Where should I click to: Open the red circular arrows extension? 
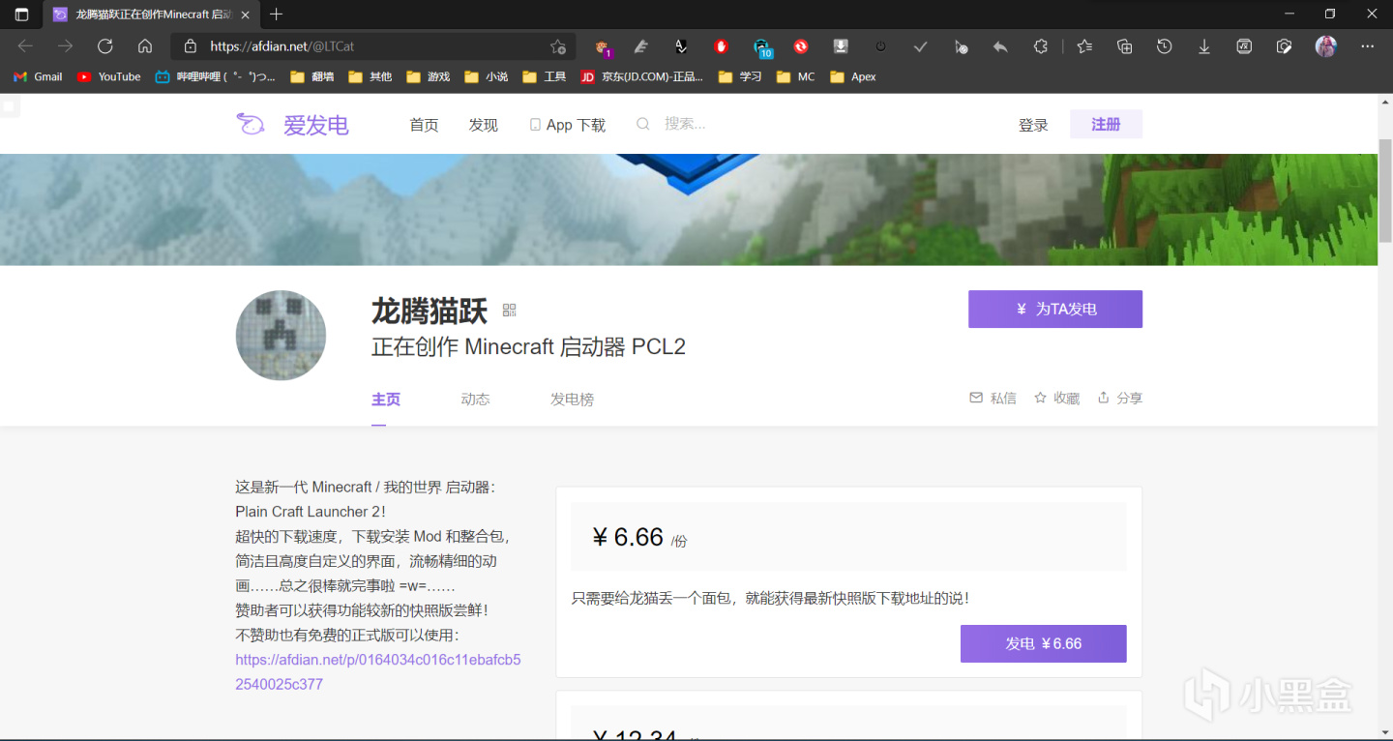coord(801,45)
